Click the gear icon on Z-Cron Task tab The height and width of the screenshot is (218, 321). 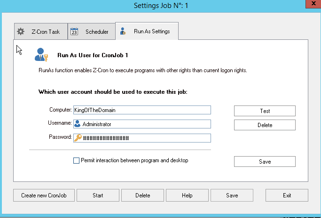pyautogui.click(x=21, y=31)
